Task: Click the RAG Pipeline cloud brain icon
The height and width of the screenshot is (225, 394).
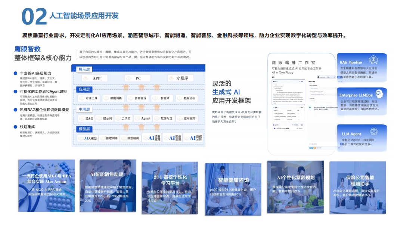Action: pyautogui.click(x=373, y=59)
